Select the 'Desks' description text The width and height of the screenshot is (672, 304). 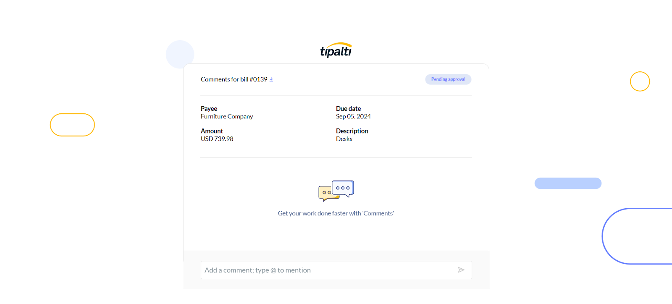344,139
